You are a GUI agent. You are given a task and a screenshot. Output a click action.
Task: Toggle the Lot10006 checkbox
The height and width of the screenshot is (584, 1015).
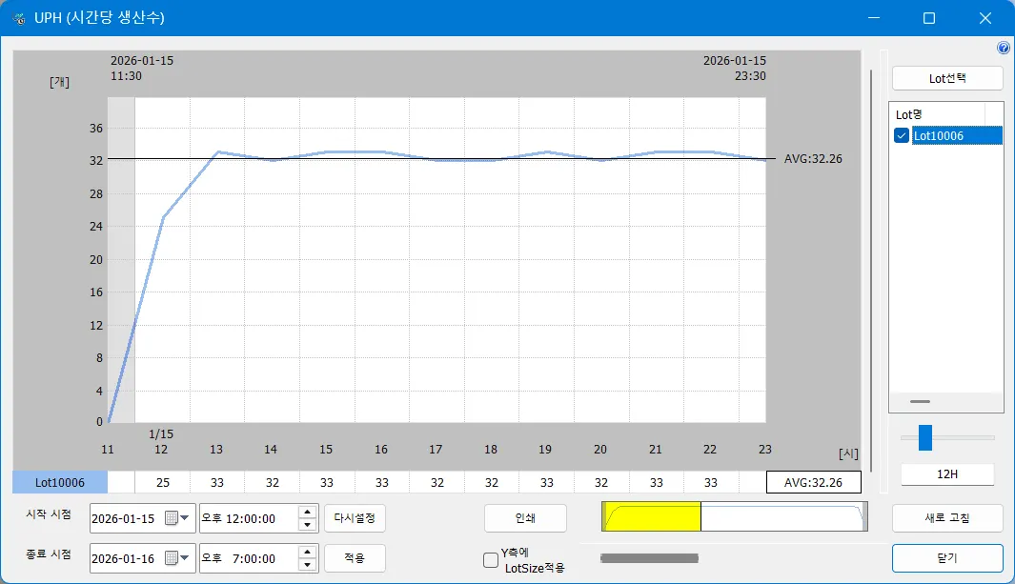902,136
